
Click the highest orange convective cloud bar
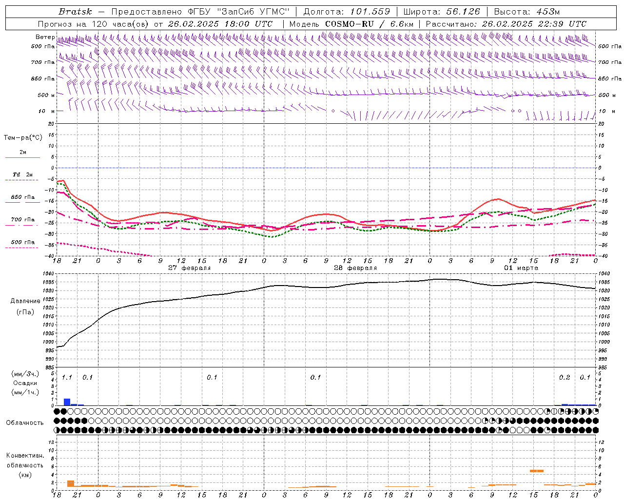pos(537,471)
